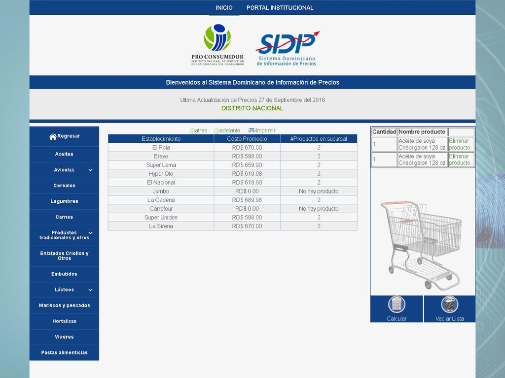Select Aceites in the sidebar
Viewport: 505px width, 378px height.
coord(64,154)
